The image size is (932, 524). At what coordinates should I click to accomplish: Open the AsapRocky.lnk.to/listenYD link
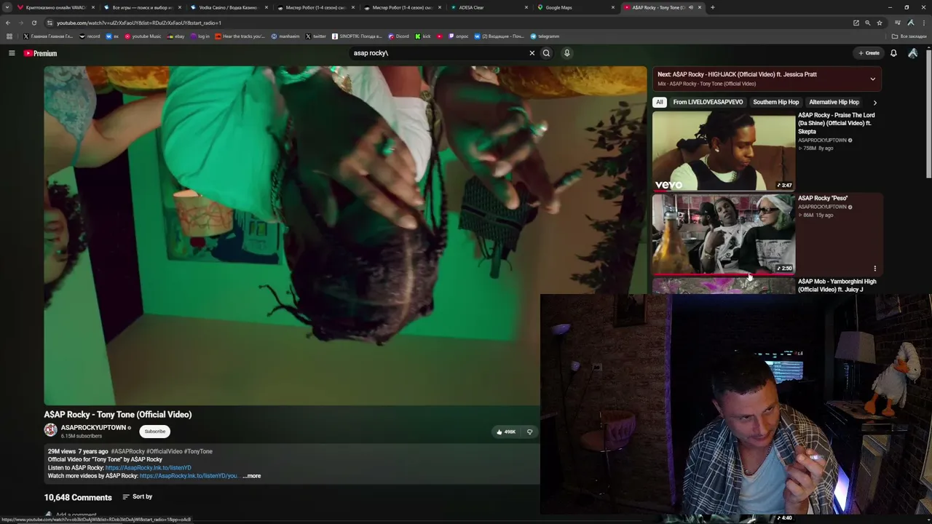(149, 468)
